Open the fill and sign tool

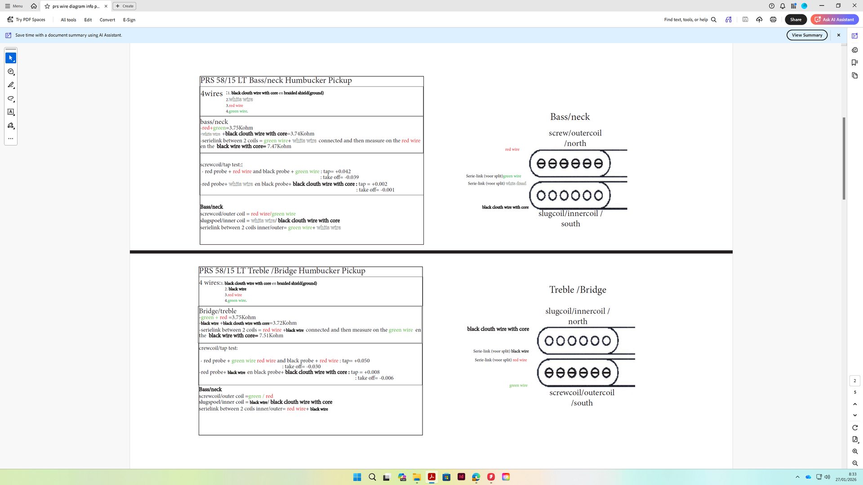pos(11,126)
